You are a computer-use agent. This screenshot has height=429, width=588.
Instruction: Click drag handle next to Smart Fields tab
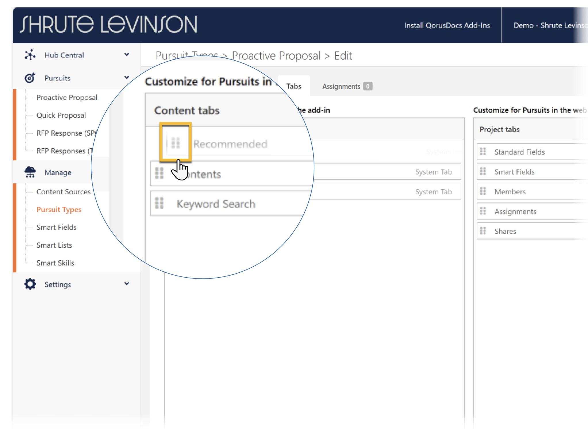[x=483, y=171]
